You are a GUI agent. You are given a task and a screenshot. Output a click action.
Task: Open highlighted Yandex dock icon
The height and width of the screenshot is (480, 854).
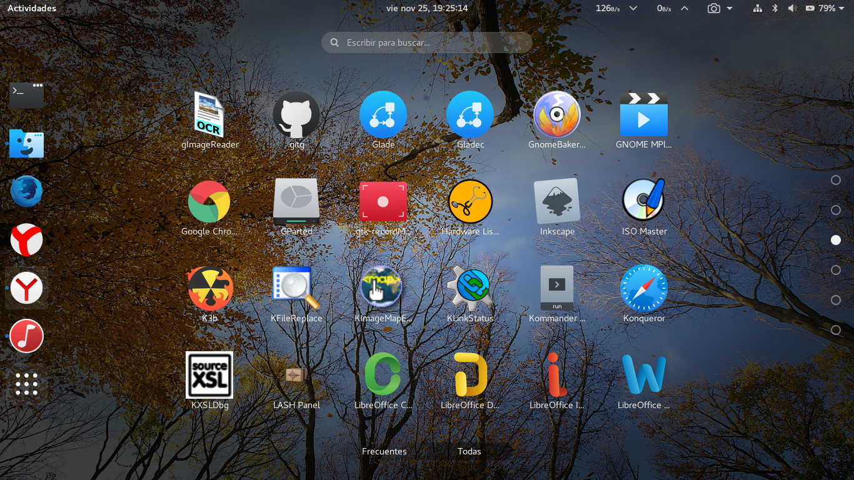pos(26,288)
